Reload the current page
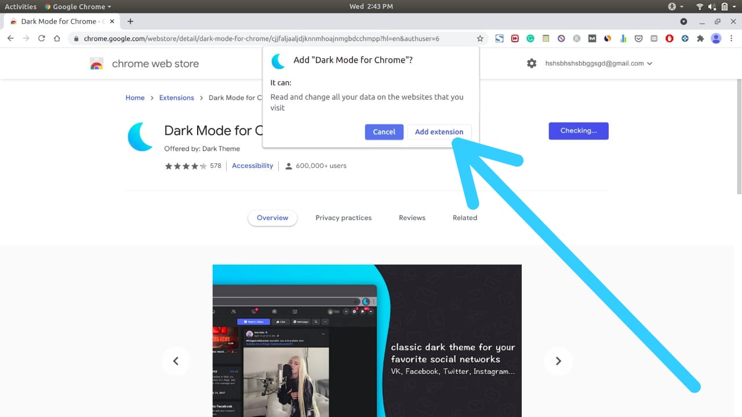Screen dimensions: 742x417 click(x=42, y=38)
